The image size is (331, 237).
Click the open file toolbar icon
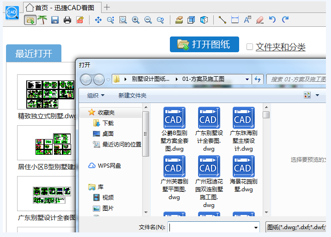pyautogui.click(x=30, y=20)
